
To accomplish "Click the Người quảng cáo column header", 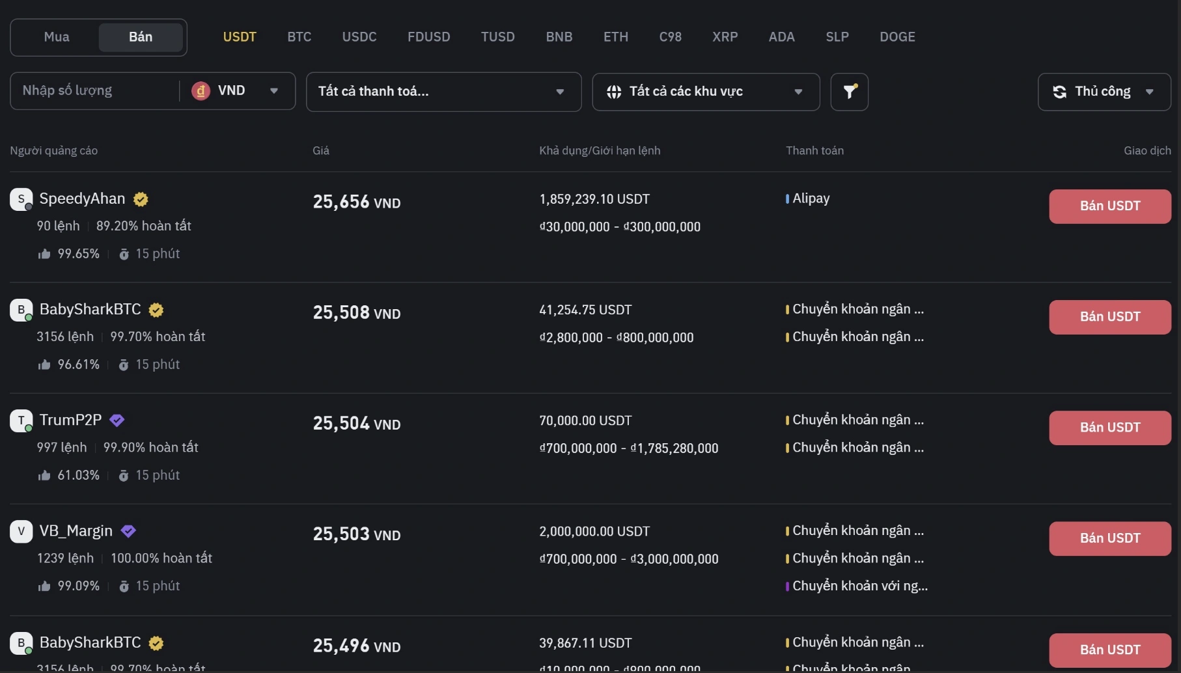I will coord(53,150).
